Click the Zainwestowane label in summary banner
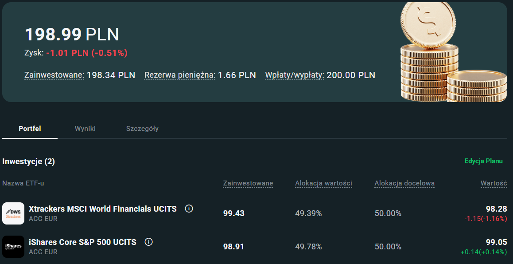The width and height of the screenshot is (513, 264). click(54, 75)
